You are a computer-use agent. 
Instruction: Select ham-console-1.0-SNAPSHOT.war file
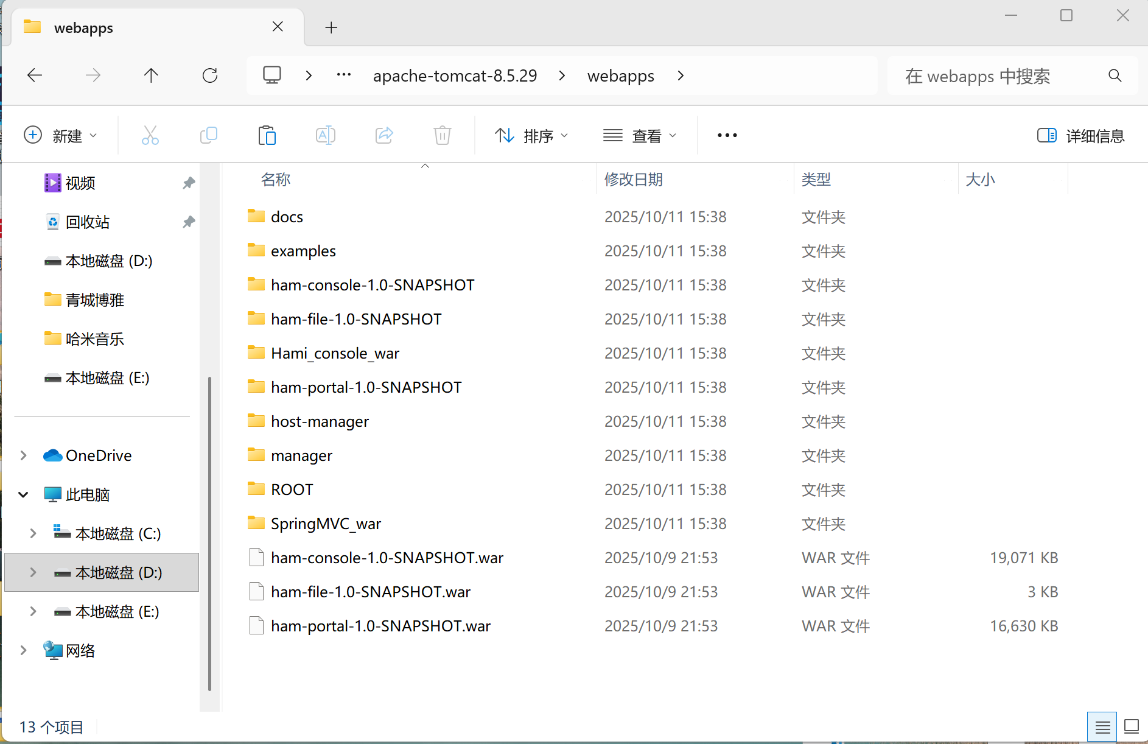387,558
